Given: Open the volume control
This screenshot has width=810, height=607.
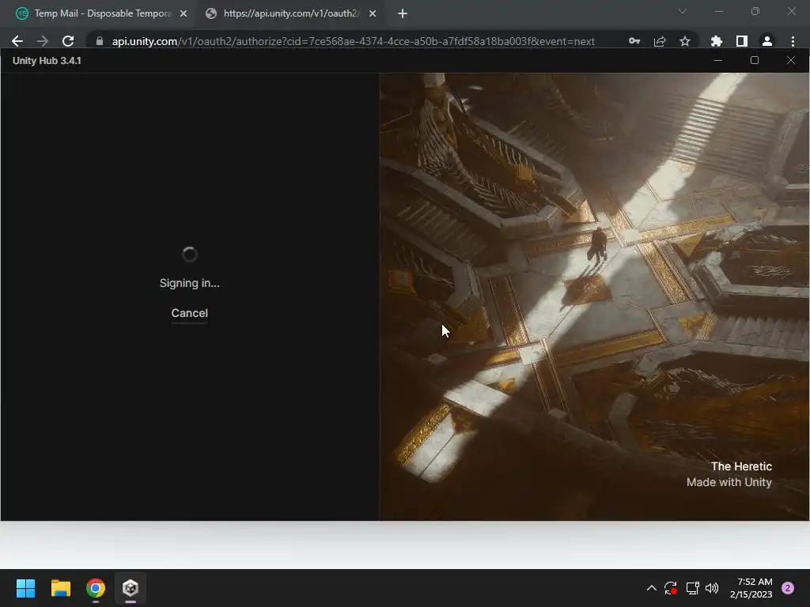Looking at the screenshot, I should 712,588.
